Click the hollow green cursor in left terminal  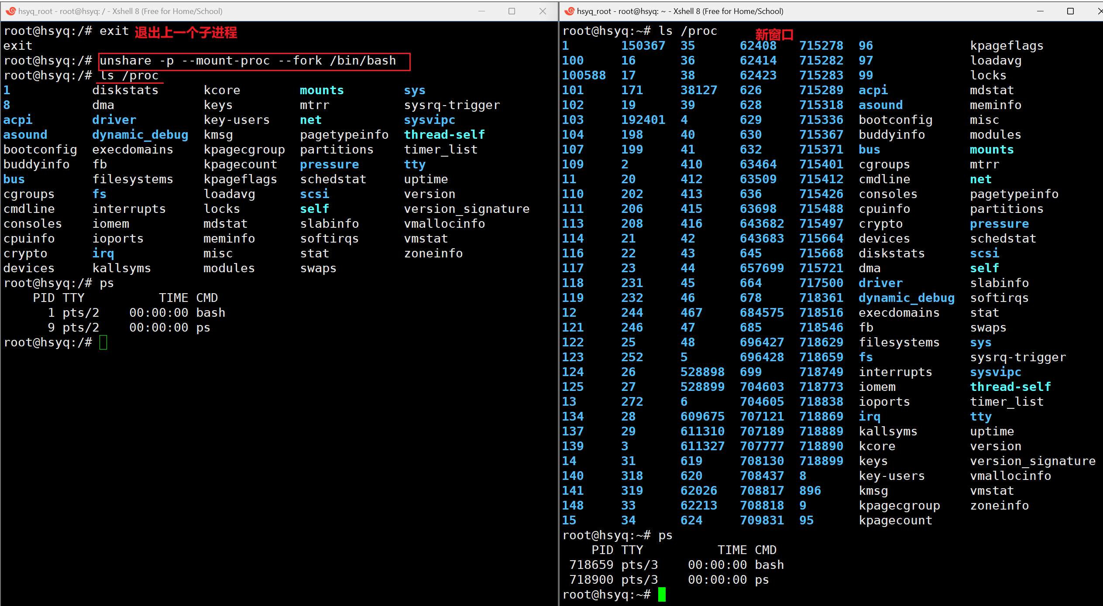coord(103,342)
